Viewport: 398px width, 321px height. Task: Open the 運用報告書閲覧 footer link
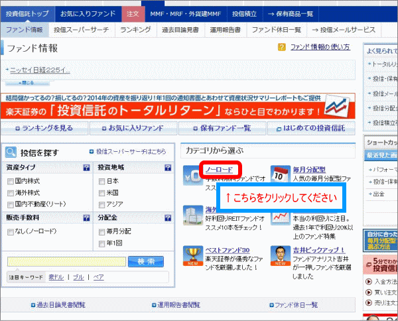(178, 305)
